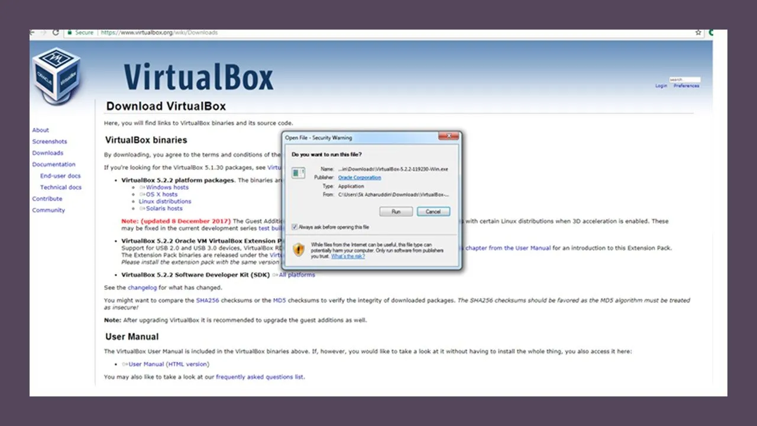Reload the page with the refresh icon
Screen dimensions: 757x426
(x=56, y=33)
